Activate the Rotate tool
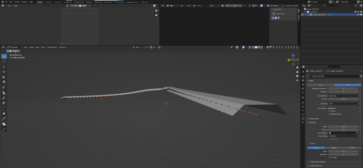This screenshot has width=363, height=168. tap(4, 72)
